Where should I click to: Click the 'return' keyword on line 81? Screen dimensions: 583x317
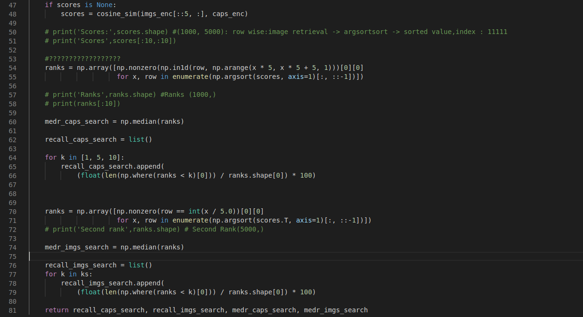57,310
